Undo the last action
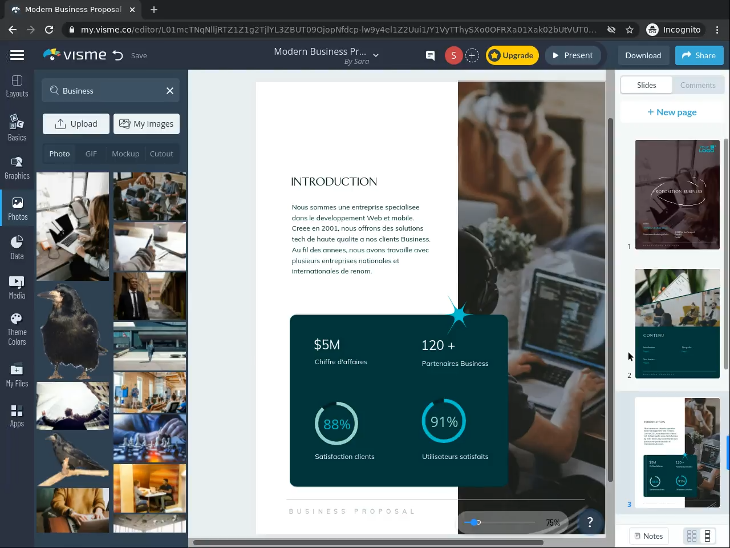 118,55
